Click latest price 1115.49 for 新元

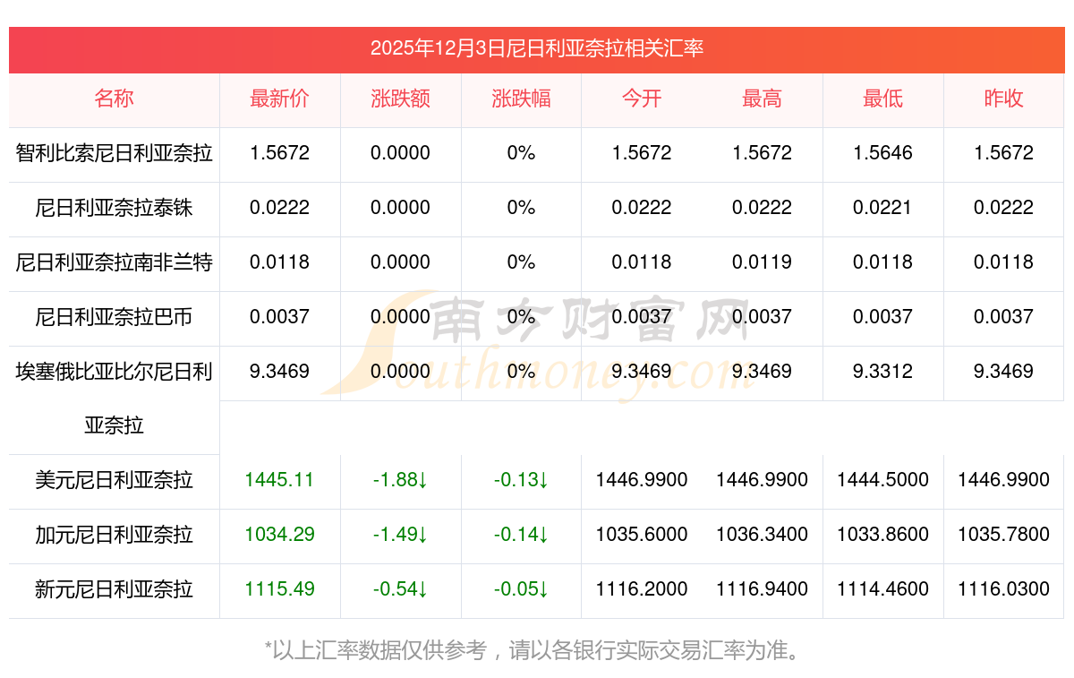pos(279,589)
